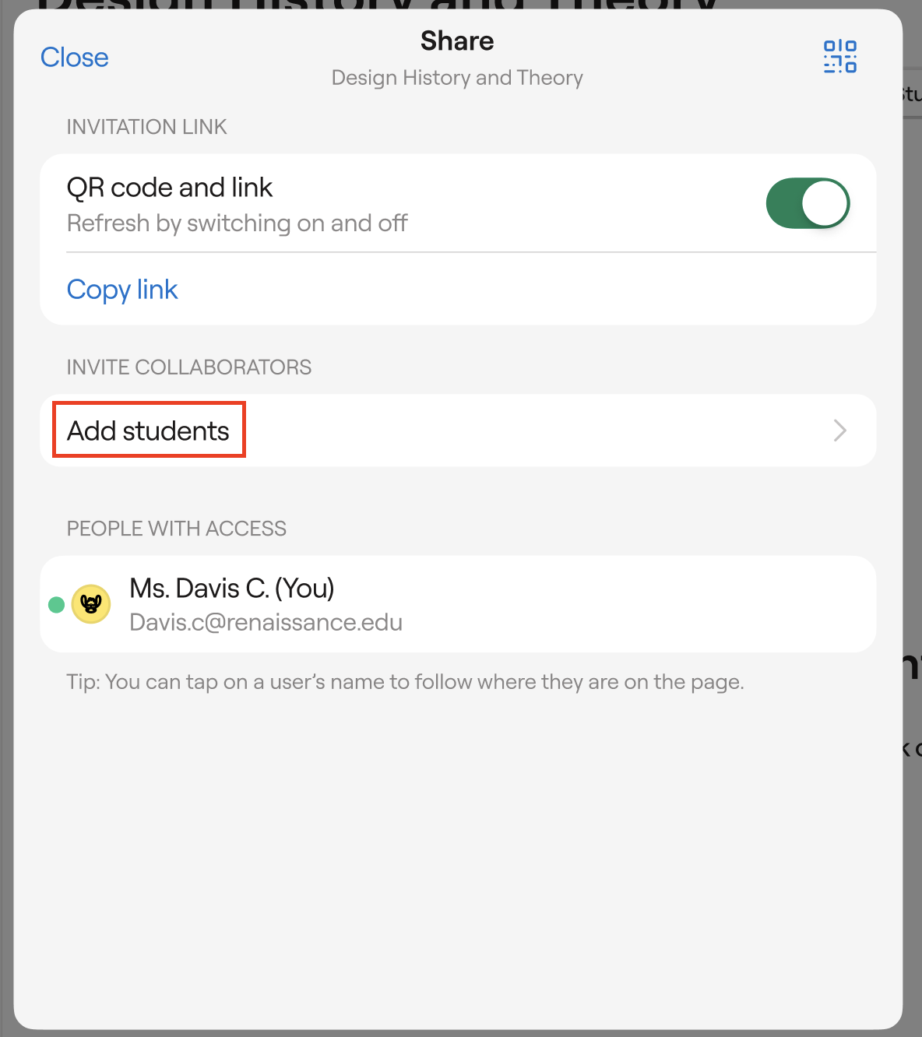Click the green online status dot
The width and height of the screenshot is (922, 1037).
[x=56, y=605]
